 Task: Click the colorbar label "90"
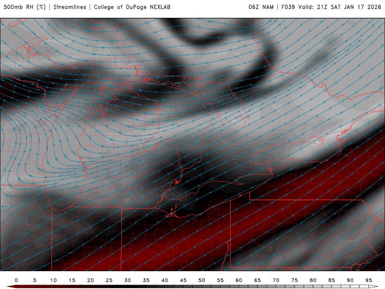(x=350, y=280)
